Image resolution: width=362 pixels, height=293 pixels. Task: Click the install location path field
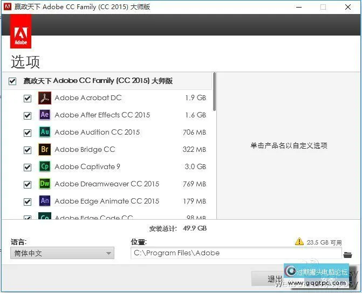click(236, 253)
